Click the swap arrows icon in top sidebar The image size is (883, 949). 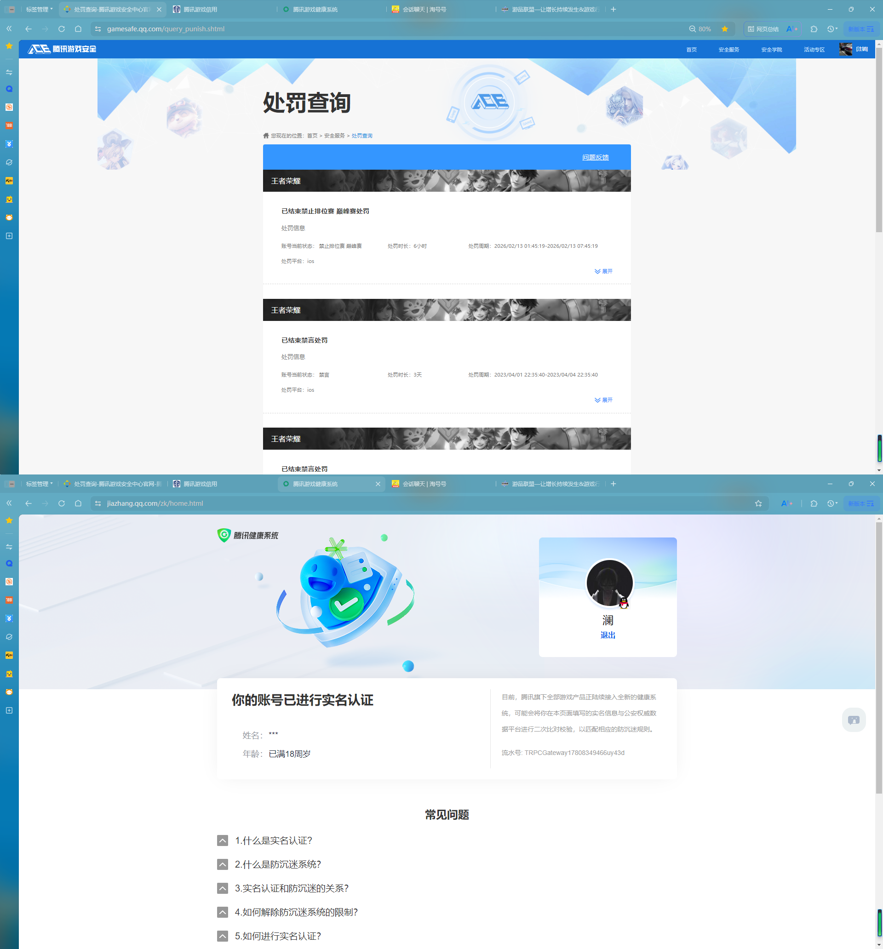[x=9, y=72]
